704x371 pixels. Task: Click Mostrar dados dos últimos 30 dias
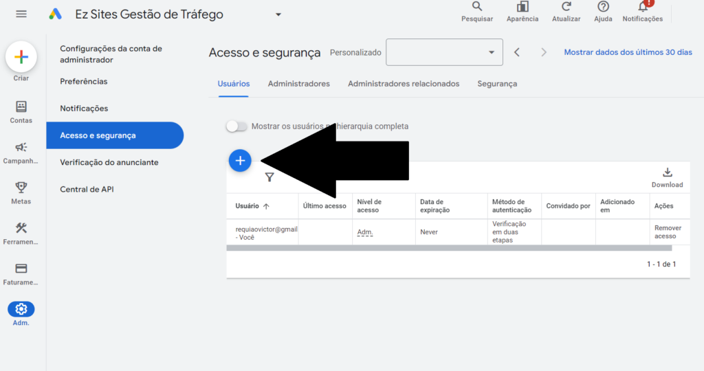(x=628, y=52)
